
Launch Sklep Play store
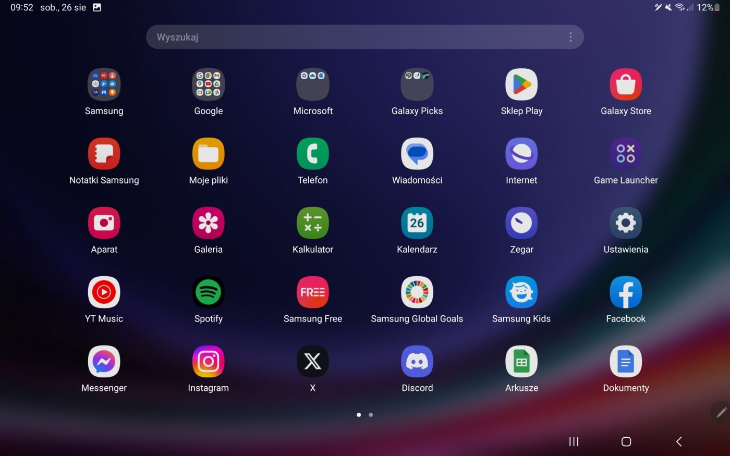click(x=521, y=84)
